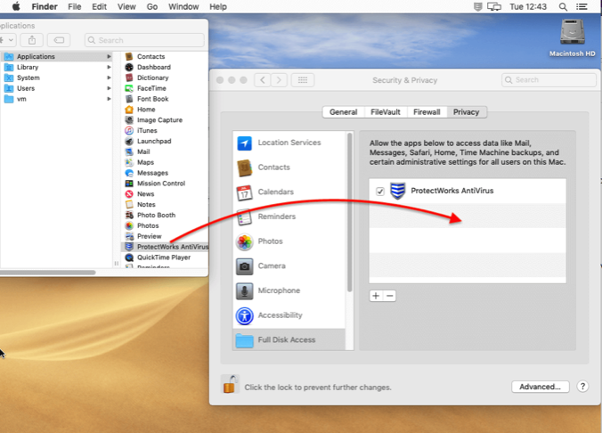Select Camera icon in privacy list
602x433 pixels.
pyautogui.click(x=245, y=266)
